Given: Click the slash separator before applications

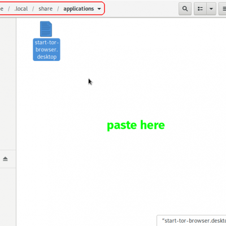Looking at the screenshot, I should point(58,8).
